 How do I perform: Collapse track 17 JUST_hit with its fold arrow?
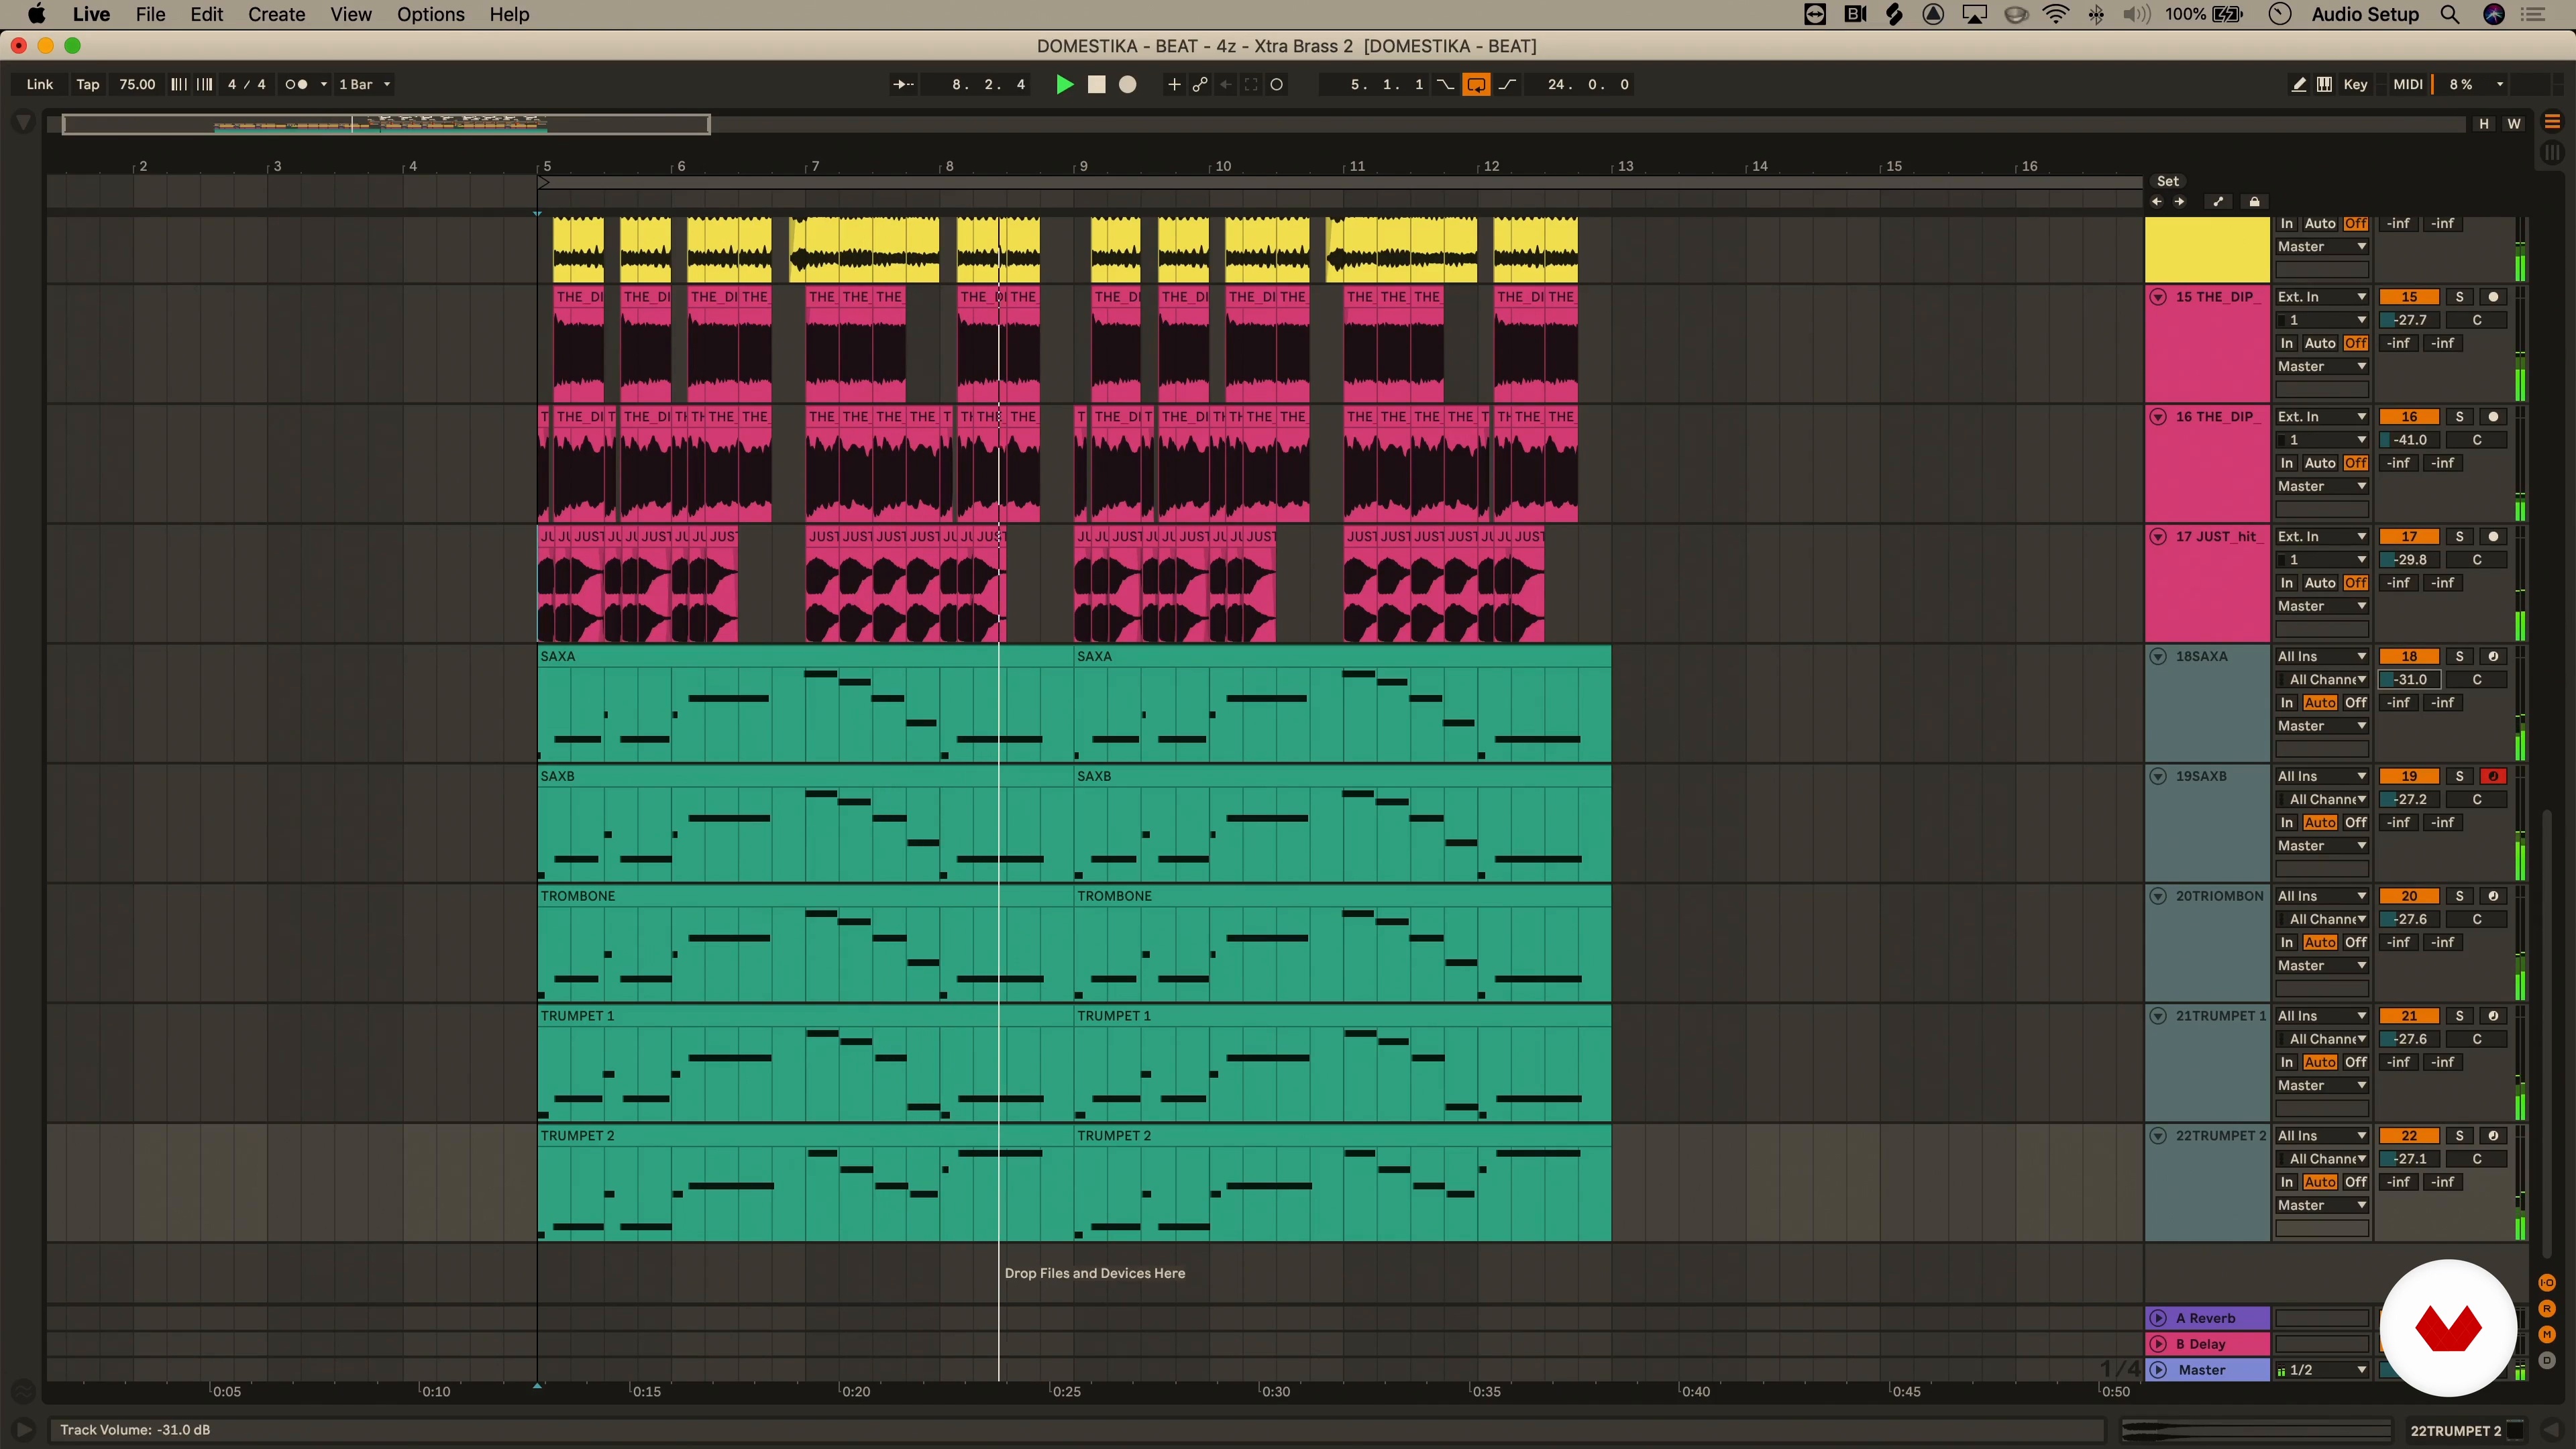coord(2159,537)
